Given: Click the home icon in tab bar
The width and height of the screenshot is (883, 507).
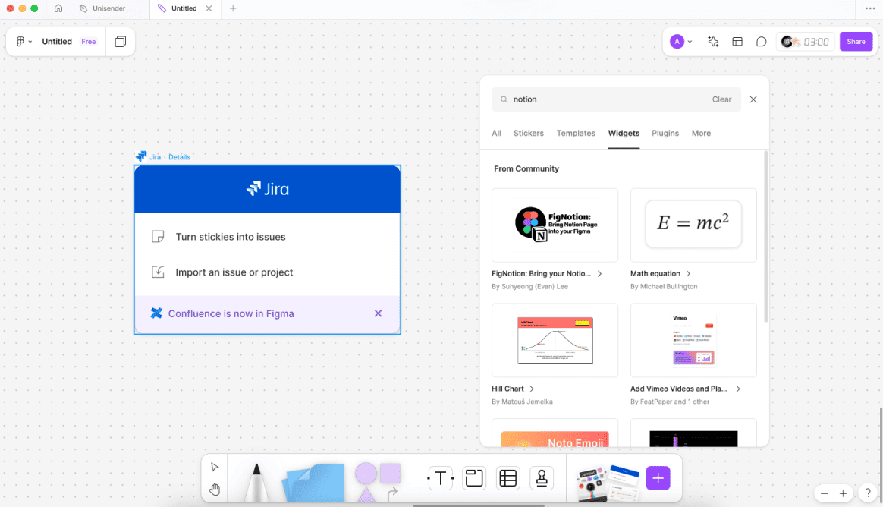Looking at the screenshot, I should (58, 8).
